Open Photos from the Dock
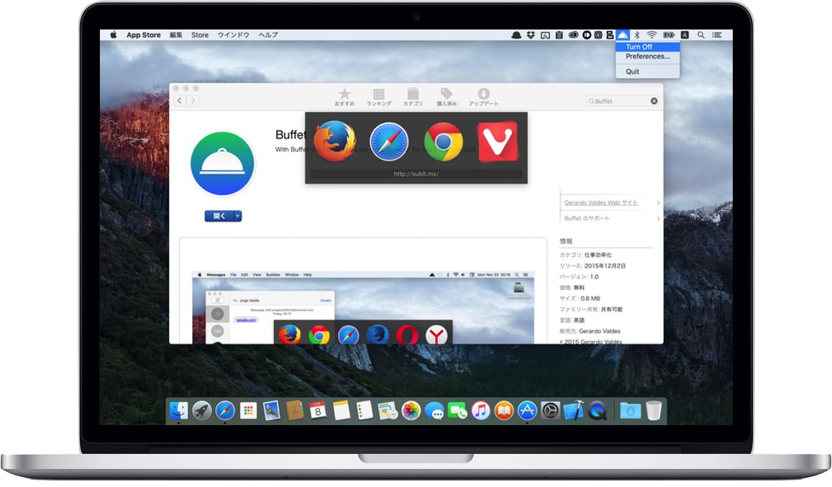 (x=411, y=411)
